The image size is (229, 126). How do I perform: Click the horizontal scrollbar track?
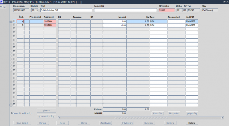[141, 118]
